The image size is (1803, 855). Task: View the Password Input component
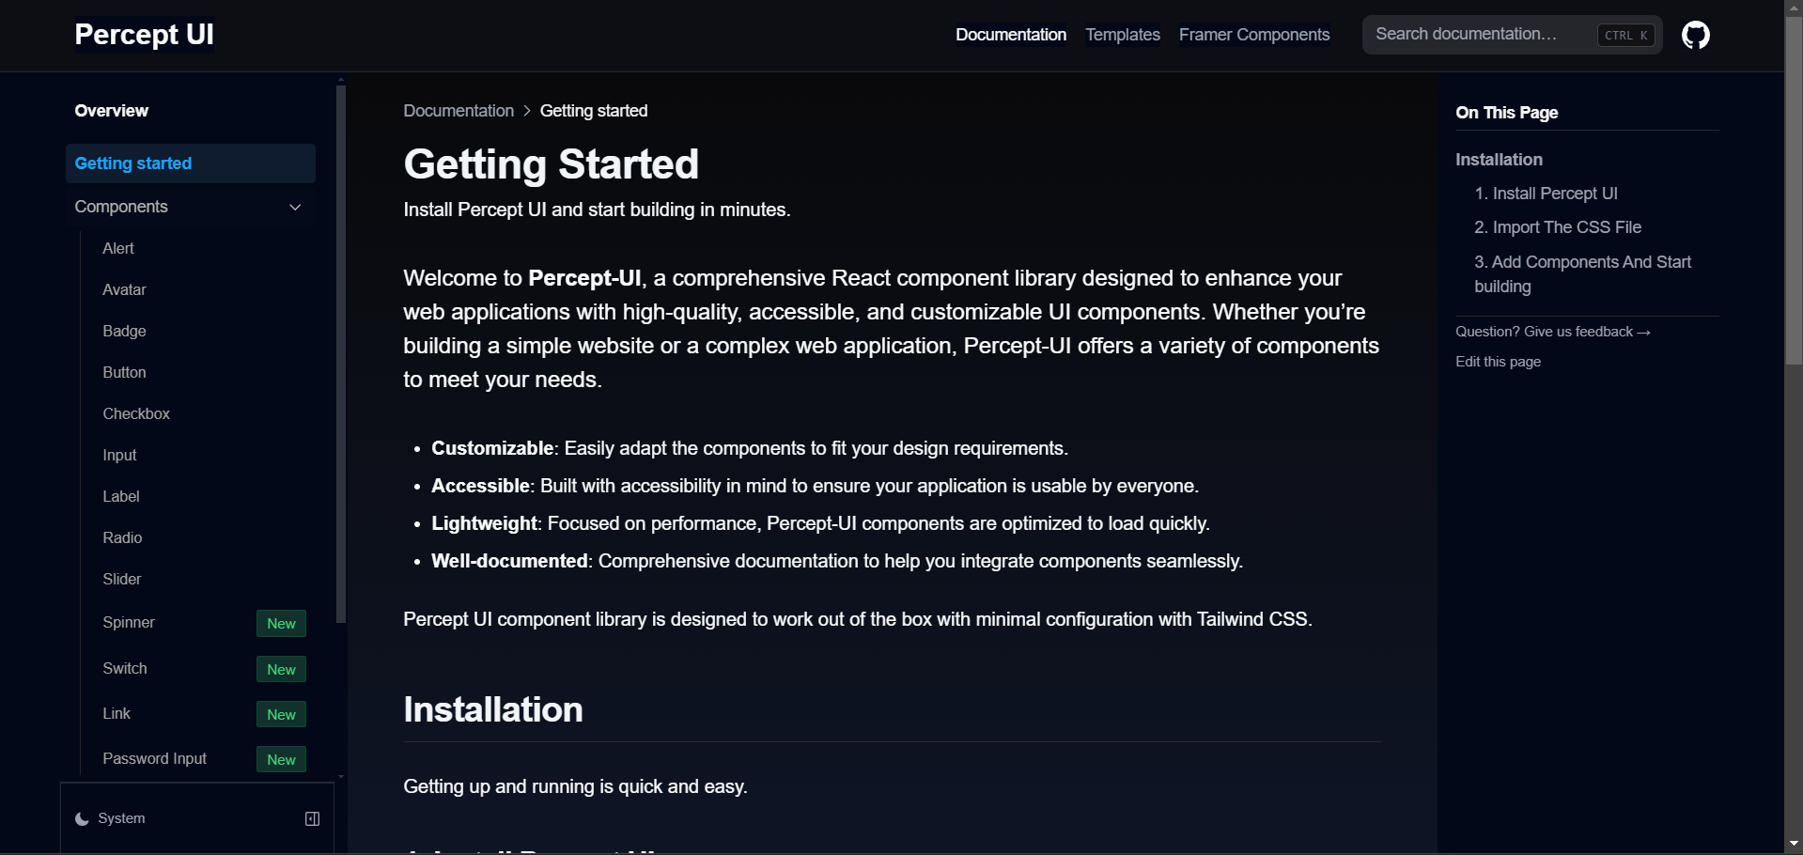click(x=154, y=758)
